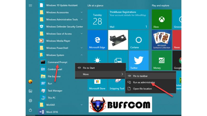Open the hamburger menu icon
The width and height of the screenshot is (207, 116).
point(30,5)
